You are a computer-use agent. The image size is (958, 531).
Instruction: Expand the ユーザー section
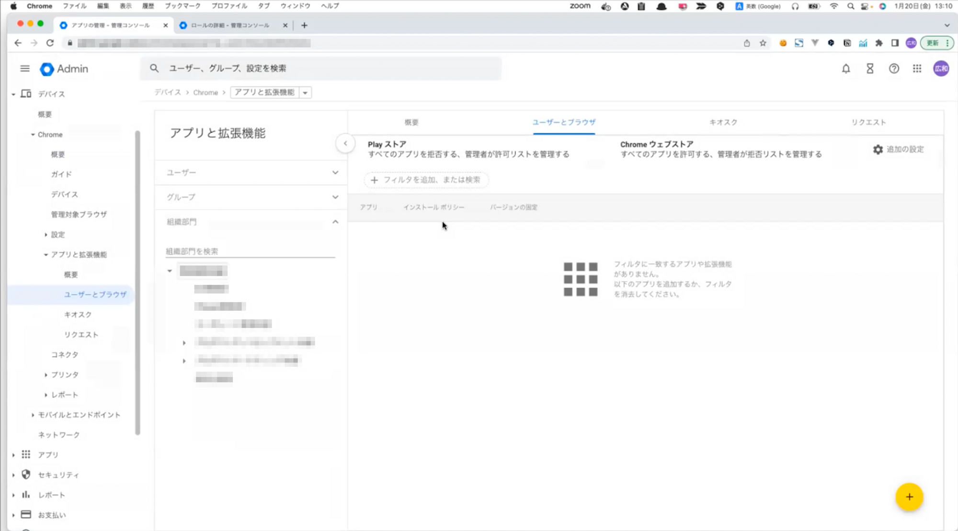[x=335, y=172]
